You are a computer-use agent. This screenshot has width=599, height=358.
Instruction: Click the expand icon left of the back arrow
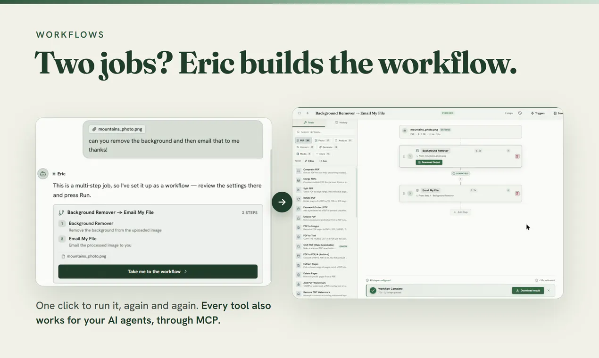[299, 113]
